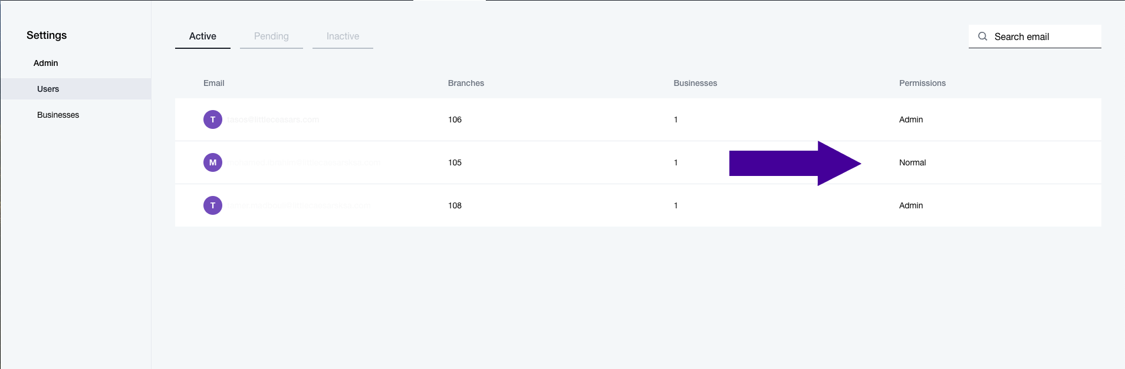The width and height of the screenshot is (1125, 369).
Task: Click the Normal permission label
Action: pyautogui.click(x=912, y=162)
